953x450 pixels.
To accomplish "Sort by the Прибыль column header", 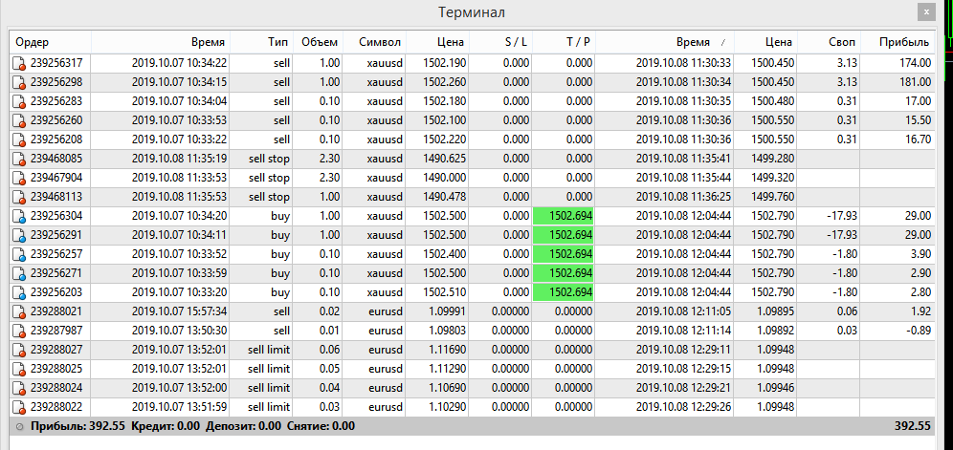I will (x=898, y=42).
